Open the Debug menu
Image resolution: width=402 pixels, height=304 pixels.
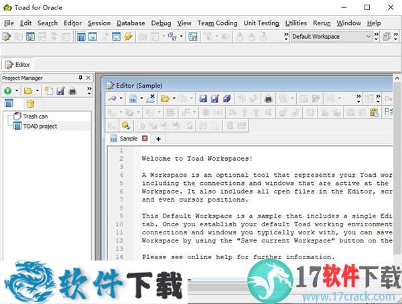pos(161,23)
